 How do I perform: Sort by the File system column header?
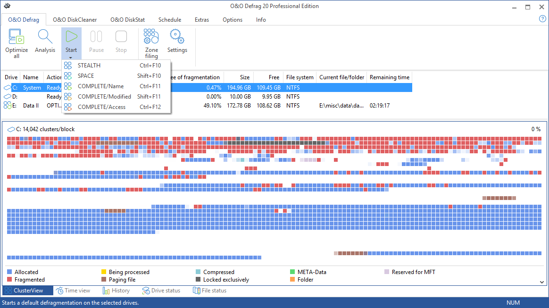[x=299, y=77]
